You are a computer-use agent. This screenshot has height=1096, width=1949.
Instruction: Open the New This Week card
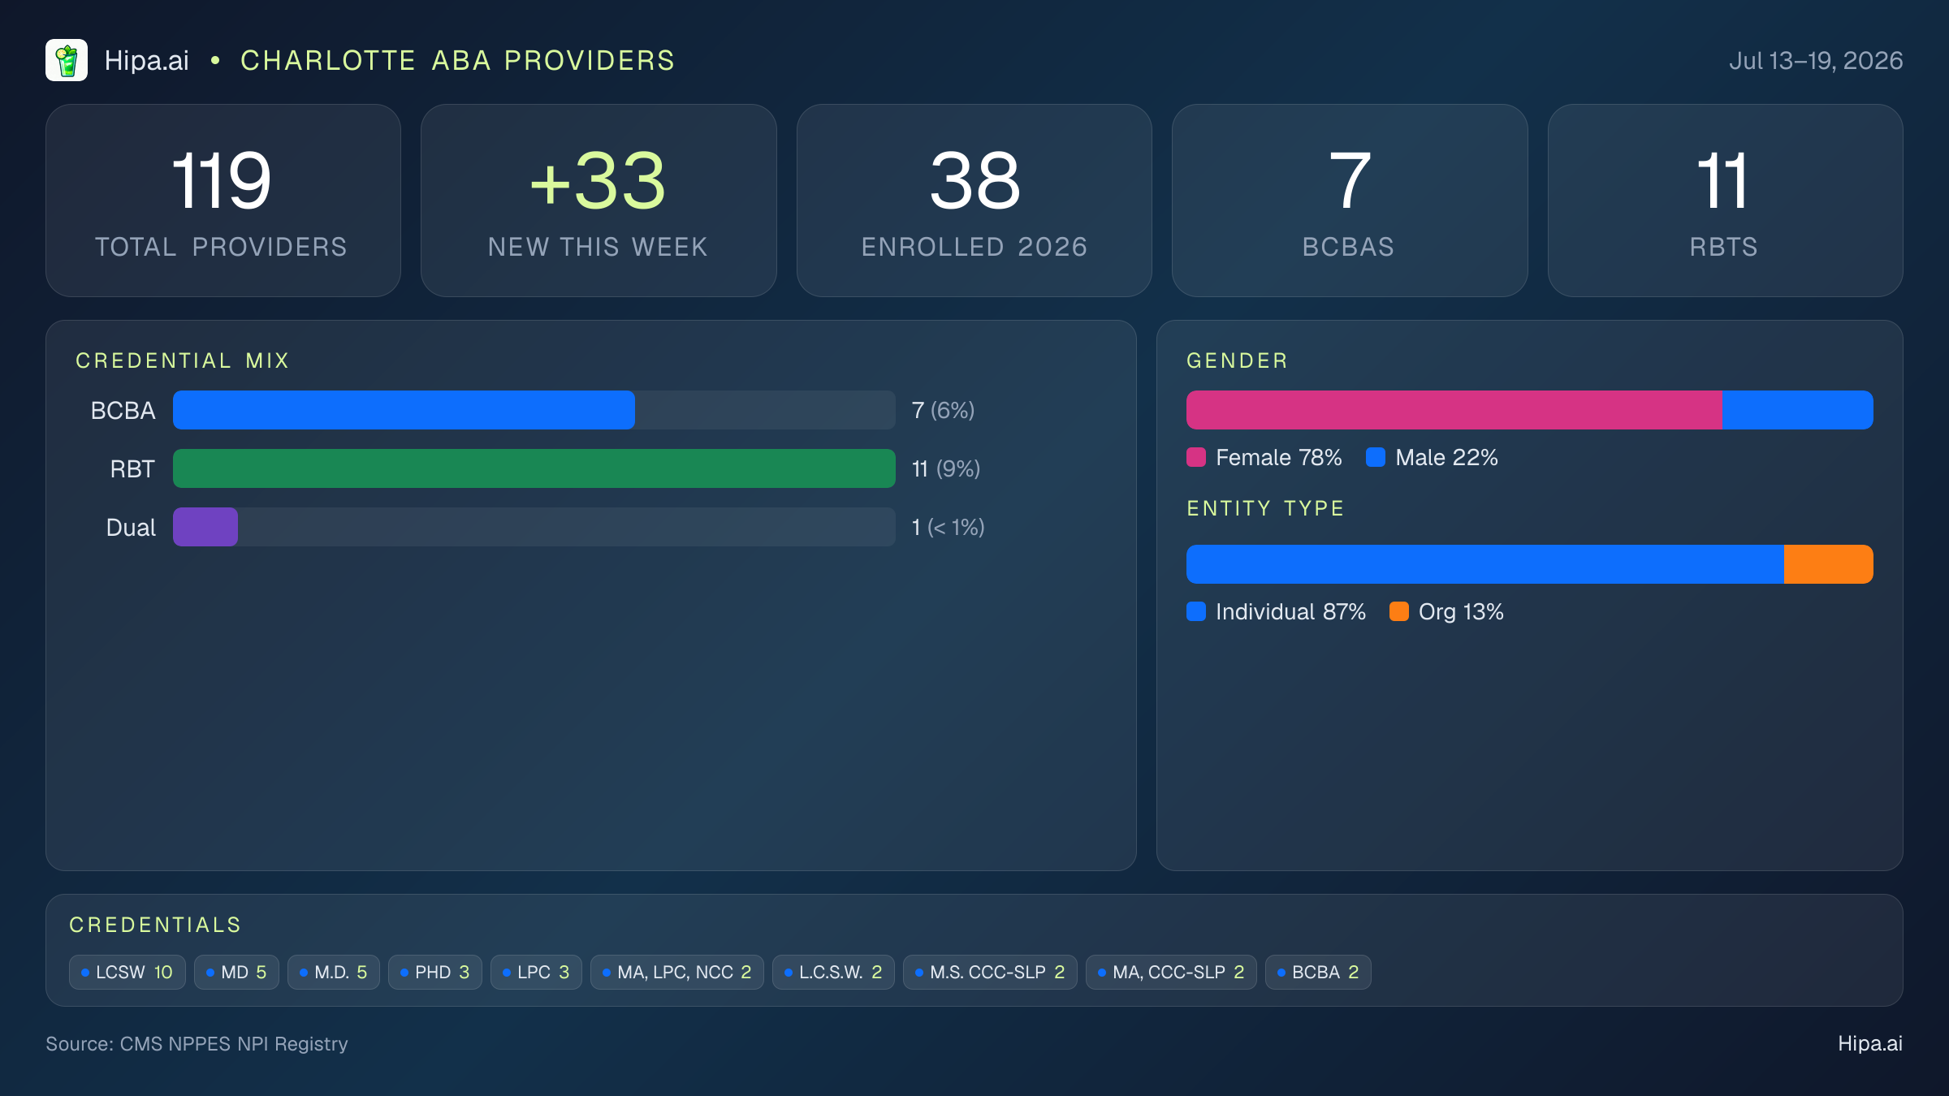(599, 201)
